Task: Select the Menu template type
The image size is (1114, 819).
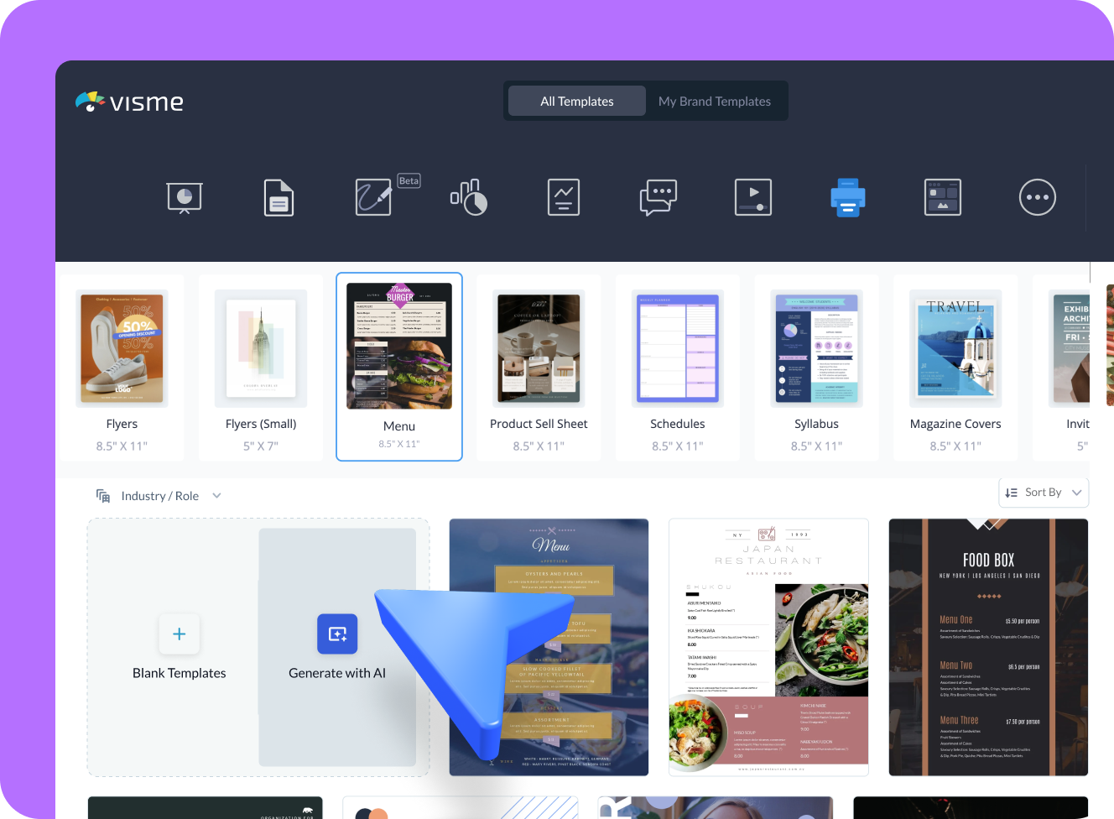Action: [x=399, y=367]
